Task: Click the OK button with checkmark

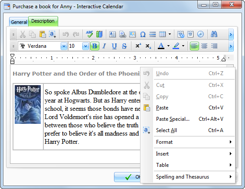Action: tap(127, 177)
